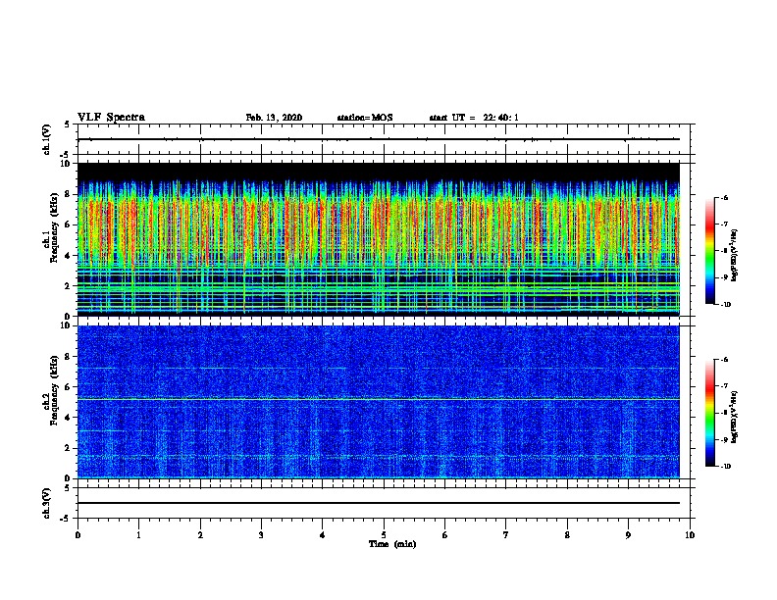The image size is (777, 600).
Task: Click the "-6" tick on upper colorbar
Action: tap(724, 197)
